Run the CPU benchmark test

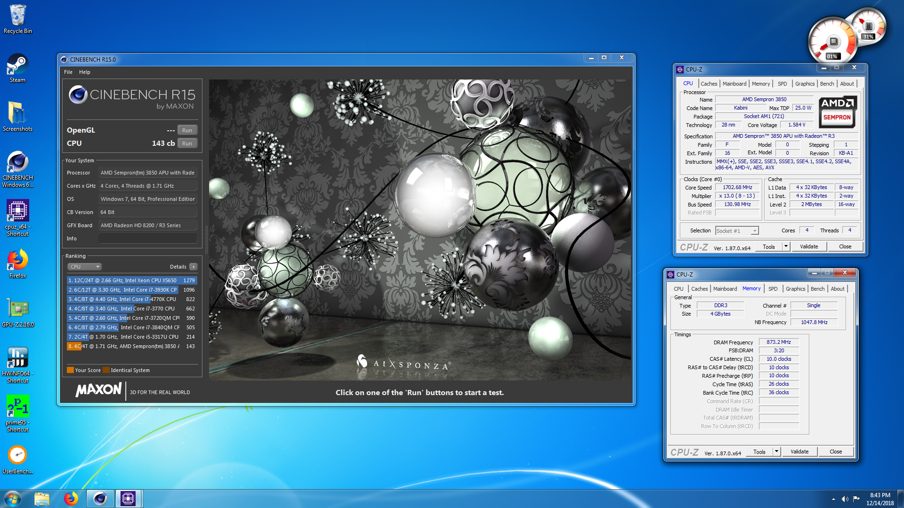(x=187, y=143)
